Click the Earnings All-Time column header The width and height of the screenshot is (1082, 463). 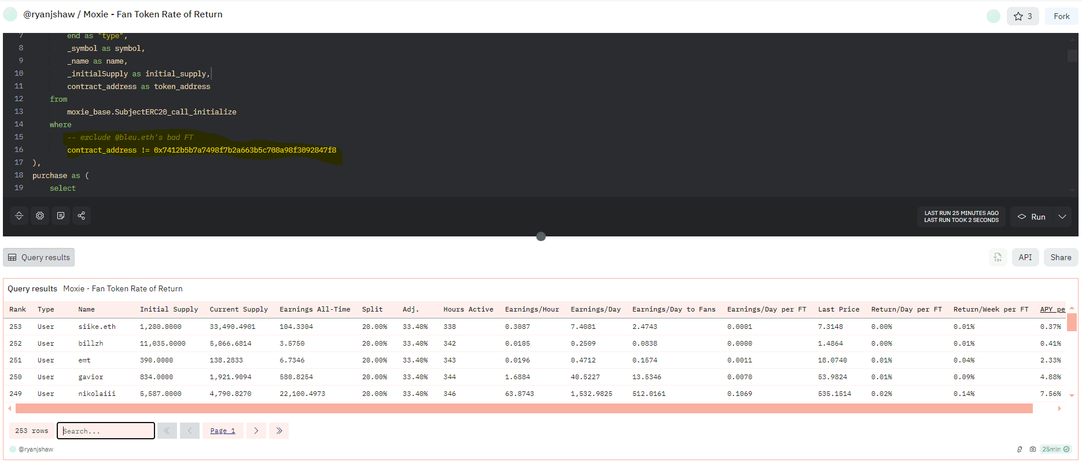[315, 309]
